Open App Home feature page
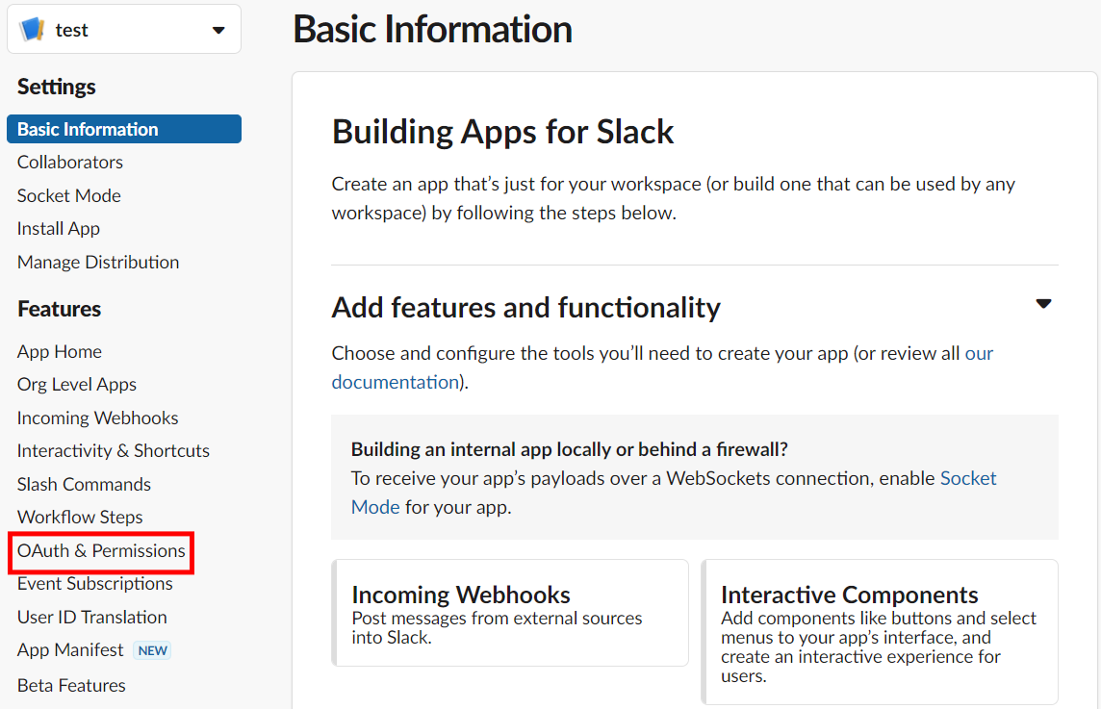Viewport: 1101px width, 709px height. click(x=60, y=352)
